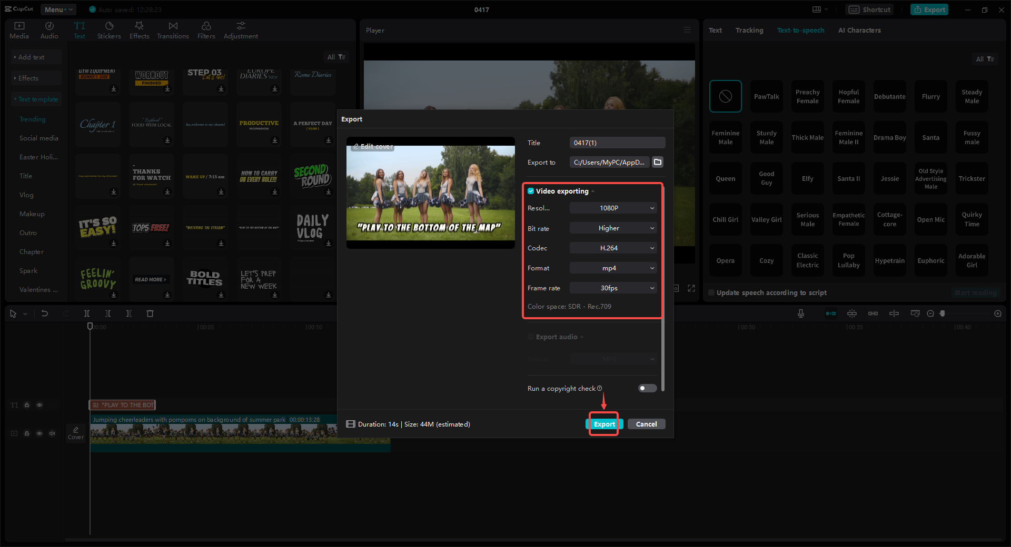Click the microphone record voiceover icon
The image size is (1011, 547).
[801, 313]
